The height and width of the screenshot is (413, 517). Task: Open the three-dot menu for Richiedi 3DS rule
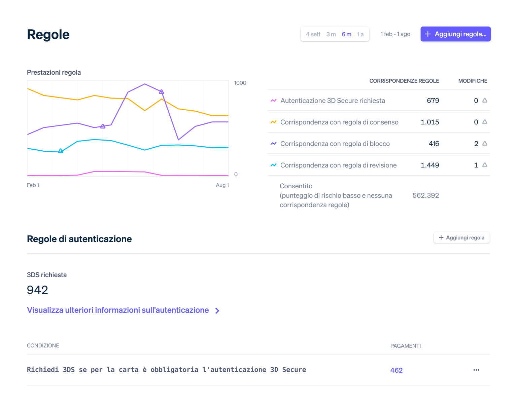click(x=476, y=370)
